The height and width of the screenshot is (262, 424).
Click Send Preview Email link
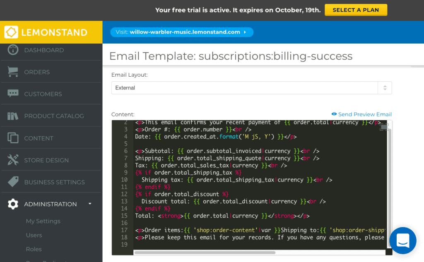coord(364,114)
